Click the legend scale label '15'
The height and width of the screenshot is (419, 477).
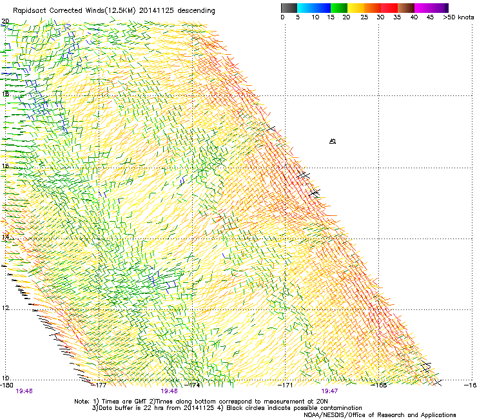click(331, 17)
